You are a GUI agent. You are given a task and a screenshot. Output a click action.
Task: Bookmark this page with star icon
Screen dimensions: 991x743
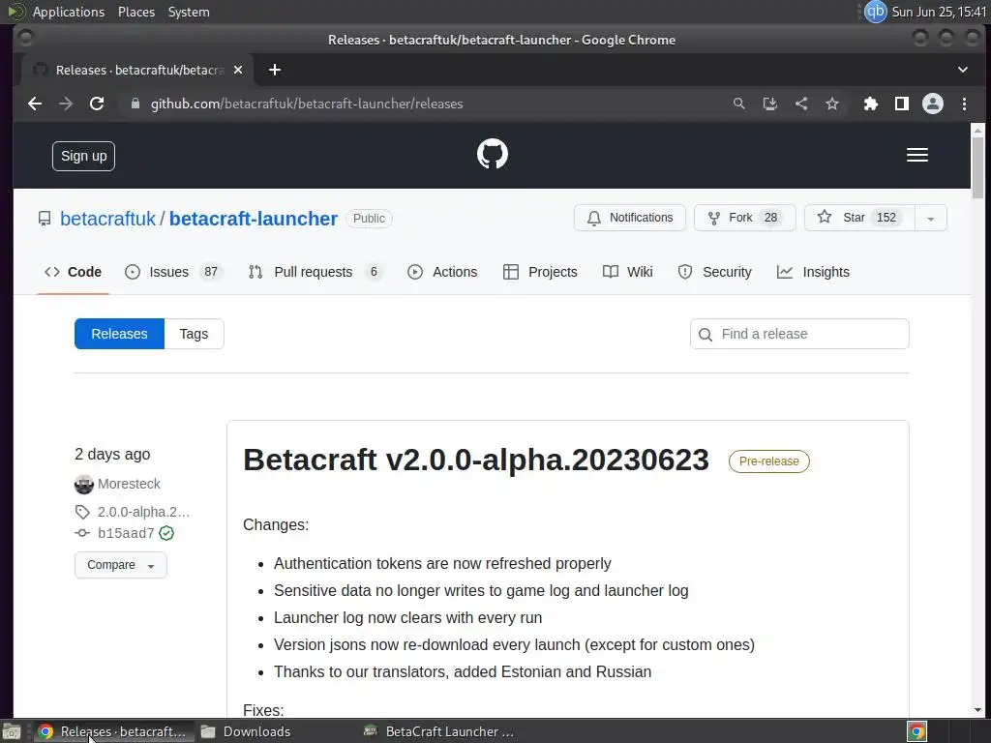point(831,104)
